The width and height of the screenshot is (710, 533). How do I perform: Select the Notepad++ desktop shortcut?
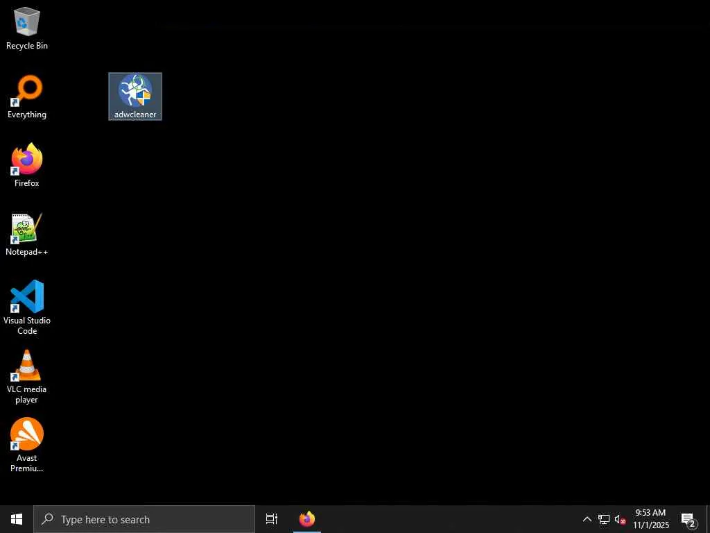coord(27,235)
